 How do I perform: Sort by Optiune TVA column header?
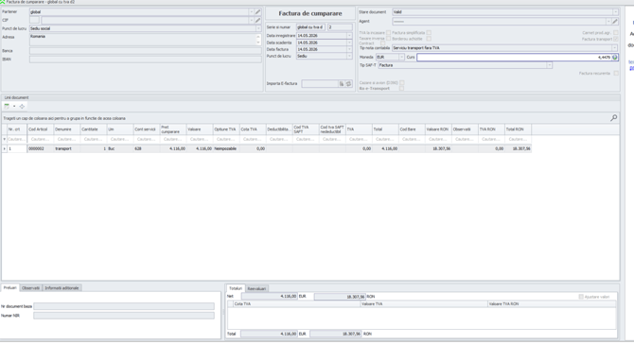[x=226, y=129]
